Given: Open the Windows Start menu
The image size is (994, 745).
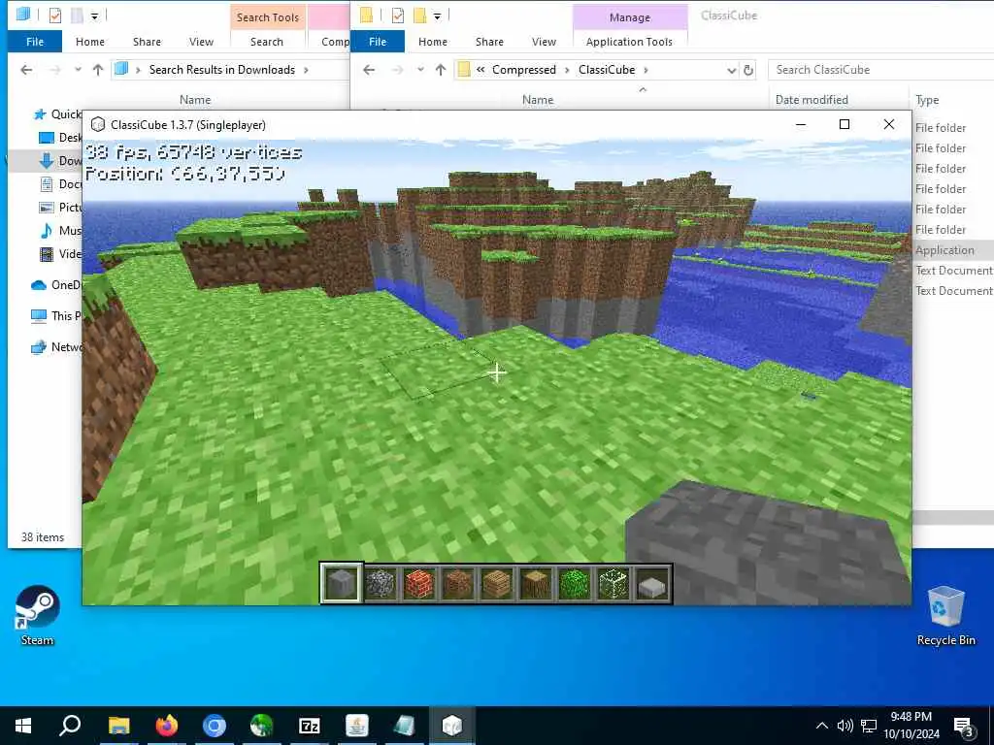Looking at the screenshot, I should [x=23, y=726].
